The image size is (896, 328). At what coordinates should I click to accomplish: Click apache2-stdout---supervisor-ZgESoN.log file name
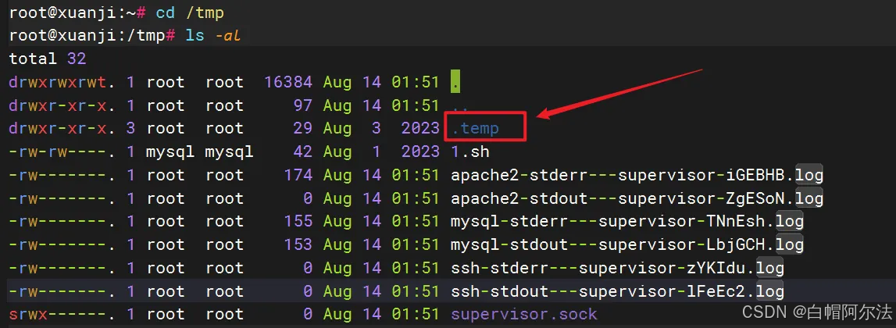coord(637,198)
